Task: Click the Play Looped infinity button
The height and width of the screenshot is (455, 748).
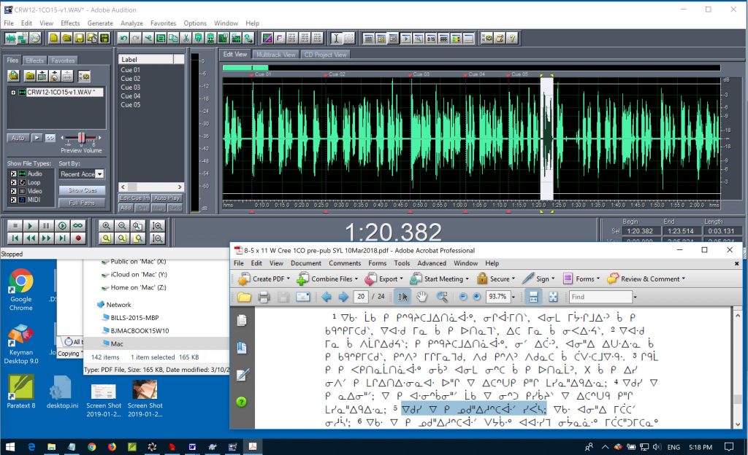Action: (x=77, y=225)
